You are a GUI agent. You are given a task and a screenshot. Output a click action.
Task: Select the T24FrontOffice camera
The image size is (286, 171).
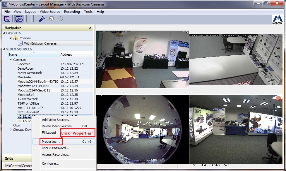(28, 103)
